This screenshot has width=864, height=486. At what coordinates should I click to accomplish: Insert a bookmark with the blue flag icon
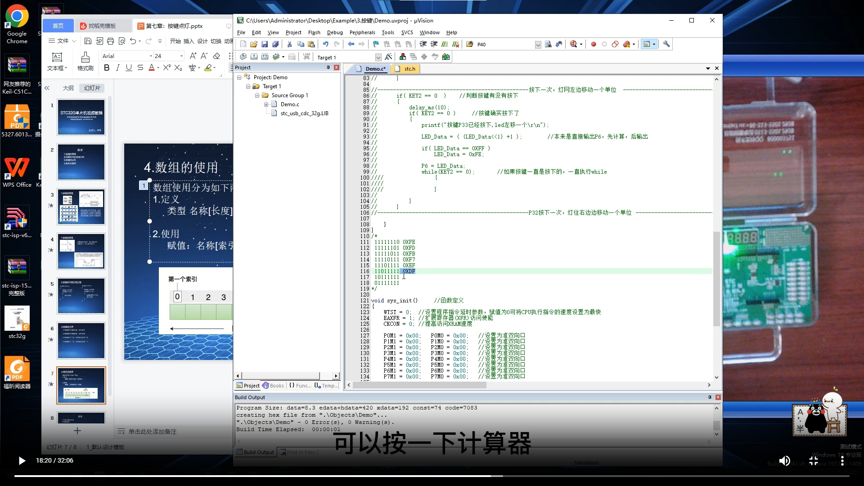376,44
